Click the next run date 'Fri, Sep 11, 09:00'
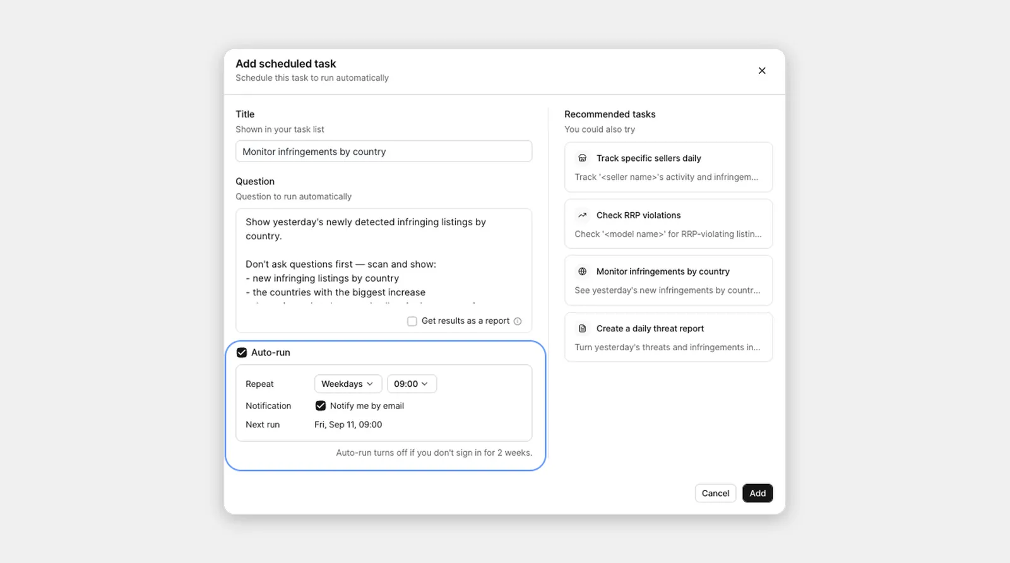This screenshot has width=1010, height=563. (x=348, y=425)
